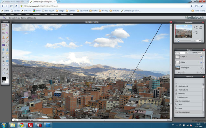Image resolution: width=206 pixels, height=128 pixels.
Task: Click the Navigation zoom percentage field
Action: pos(199,41)
